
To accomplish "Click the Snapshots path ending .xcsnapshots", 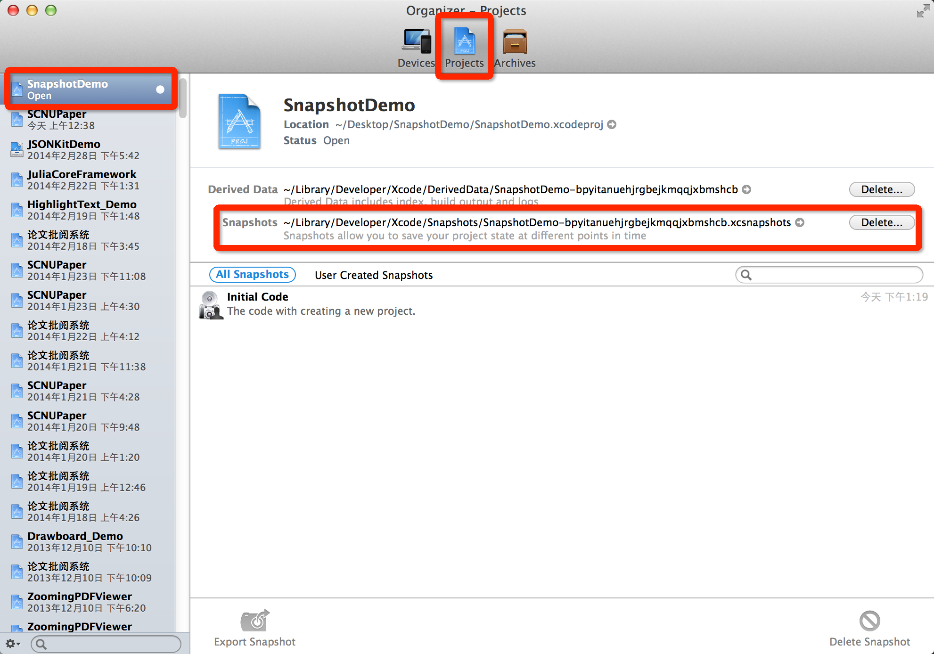I will [x=537, y=222].
